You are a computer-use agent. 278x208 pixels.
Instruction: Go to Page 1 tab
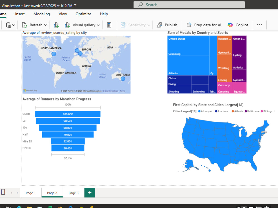click(31, 193)
